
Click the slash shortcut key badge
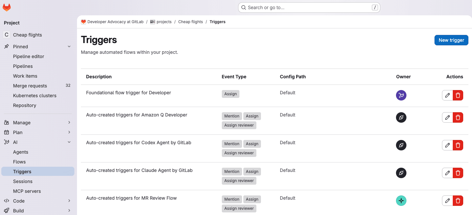[375, 8]
